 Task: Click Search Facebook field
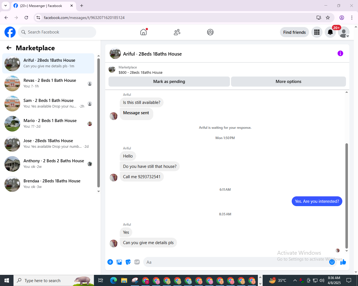[x=57, y=32]
